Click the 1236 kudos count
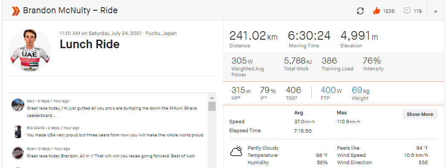447x168 pixels. pyautogui.click(x=389, y=11)
